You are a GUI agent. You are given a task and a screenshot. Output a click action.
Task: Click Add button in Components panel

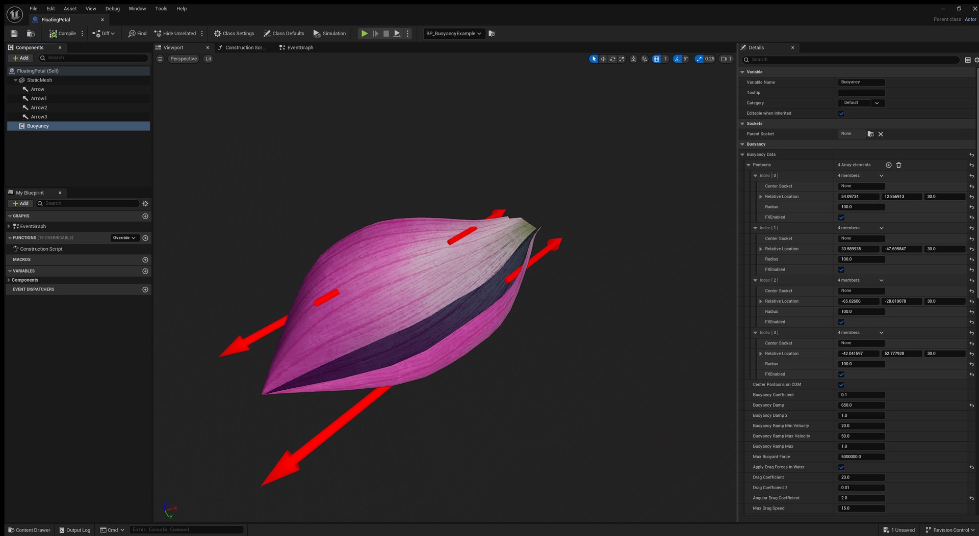tap(21, 58)
